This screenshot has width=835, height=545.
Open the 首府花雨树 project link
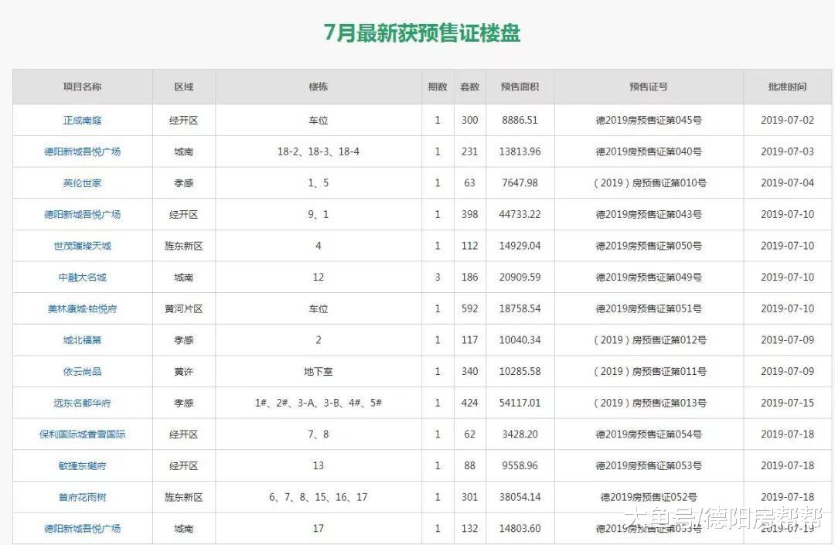[x=81, y=497]
